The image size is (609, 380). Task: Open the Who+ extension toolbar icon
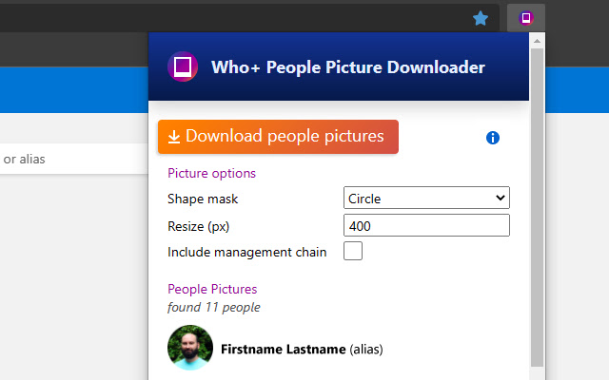[526, 18]
